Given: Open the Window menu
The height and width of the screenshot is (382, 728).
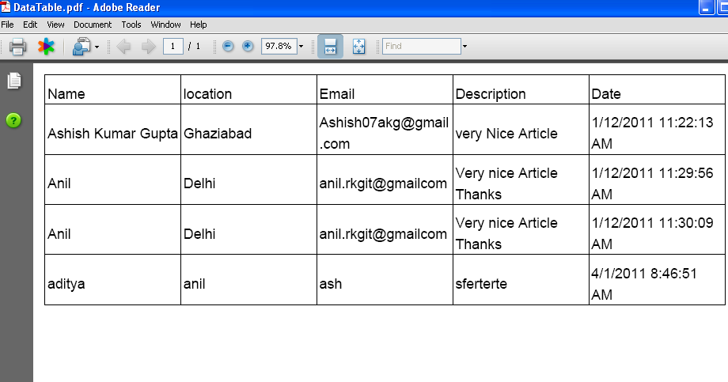Looking at the screenshot, I should click(x=165, y=25).
